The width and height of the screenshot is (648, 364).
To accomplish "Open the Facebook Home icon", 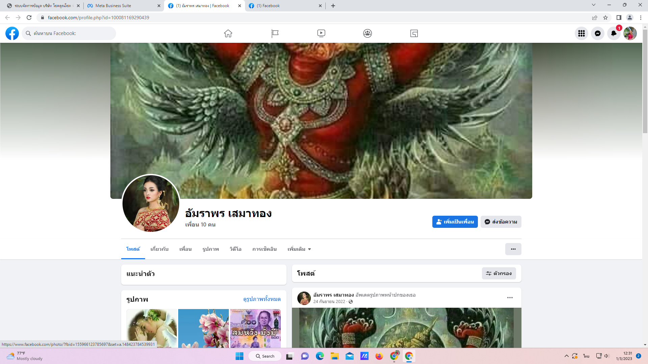I will [228, 33].
